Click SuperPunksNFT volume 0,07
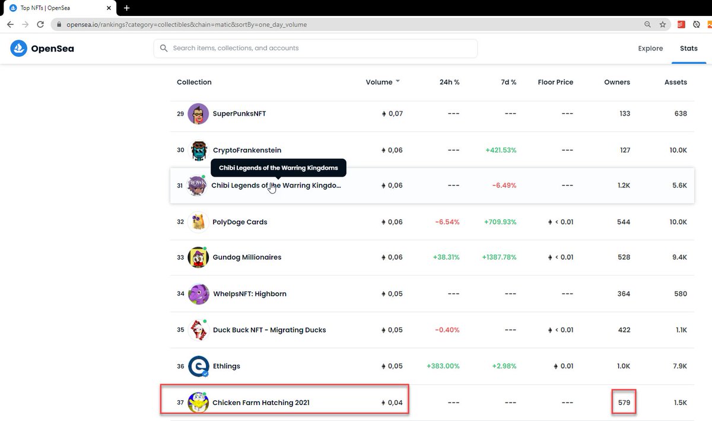 (x=392, y=114)
